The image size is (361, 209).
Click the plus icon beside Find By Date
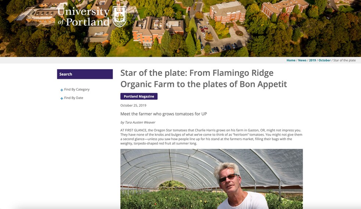coord(62,98)
